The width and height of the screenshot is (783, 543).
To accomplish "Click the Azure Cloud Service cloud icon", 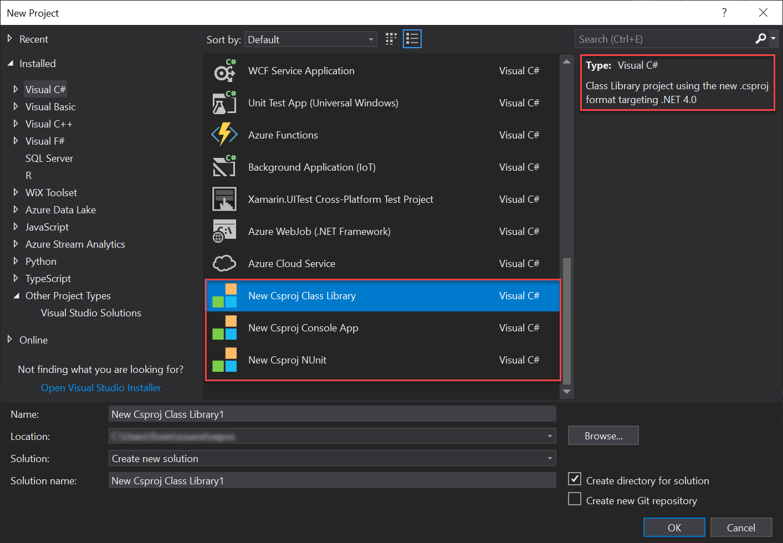I will 224,264.
